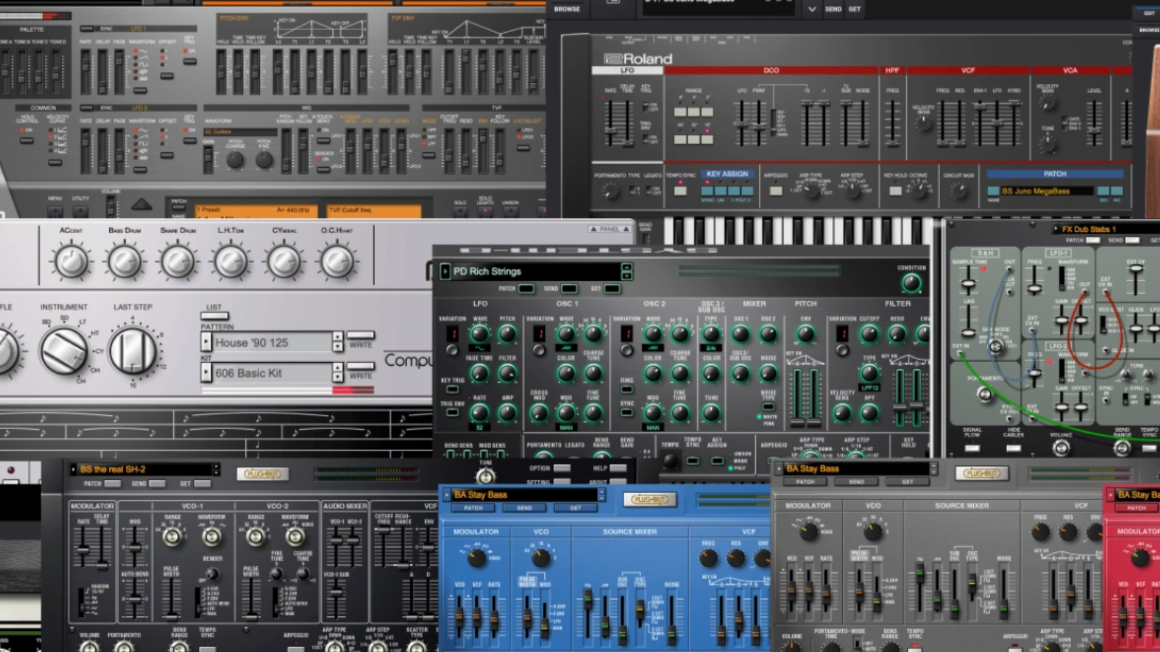Turn the Accent knob on the TR-606
Image resolution: width=1160 pixels, height=652 pixels.
point(71,261)
